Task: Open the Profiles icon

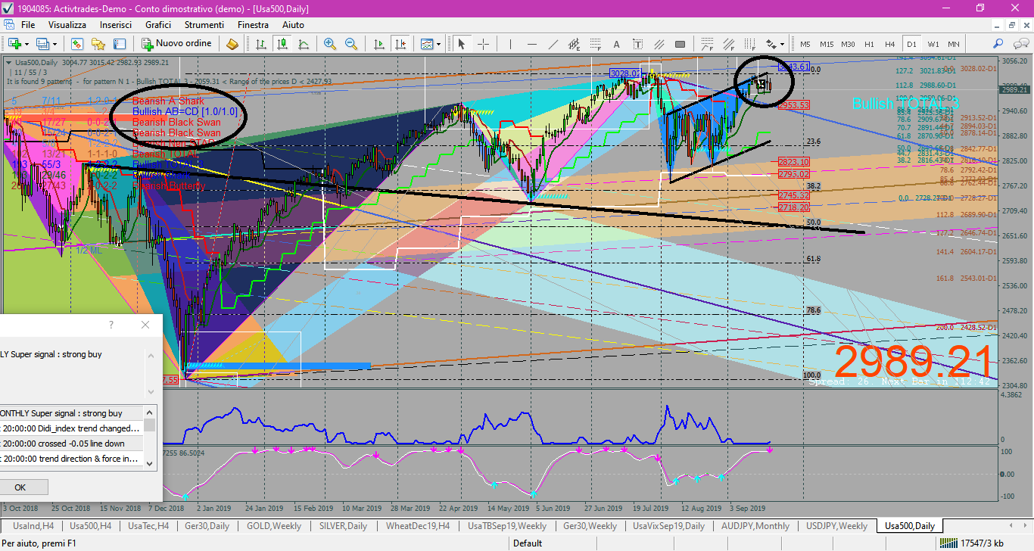Action: (x=42, y=44)
